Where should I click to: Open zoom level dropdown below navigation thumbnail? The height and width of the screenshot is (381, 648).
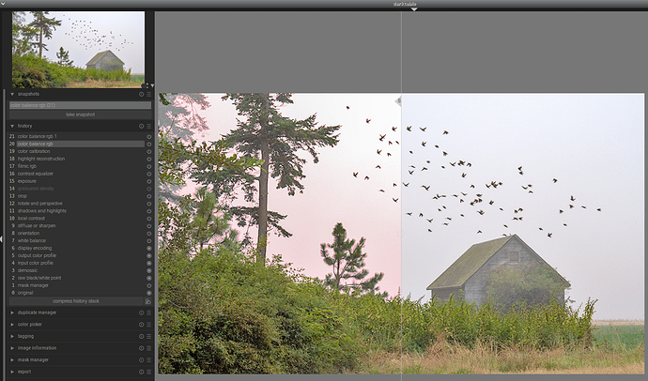(x=152, y=85)
